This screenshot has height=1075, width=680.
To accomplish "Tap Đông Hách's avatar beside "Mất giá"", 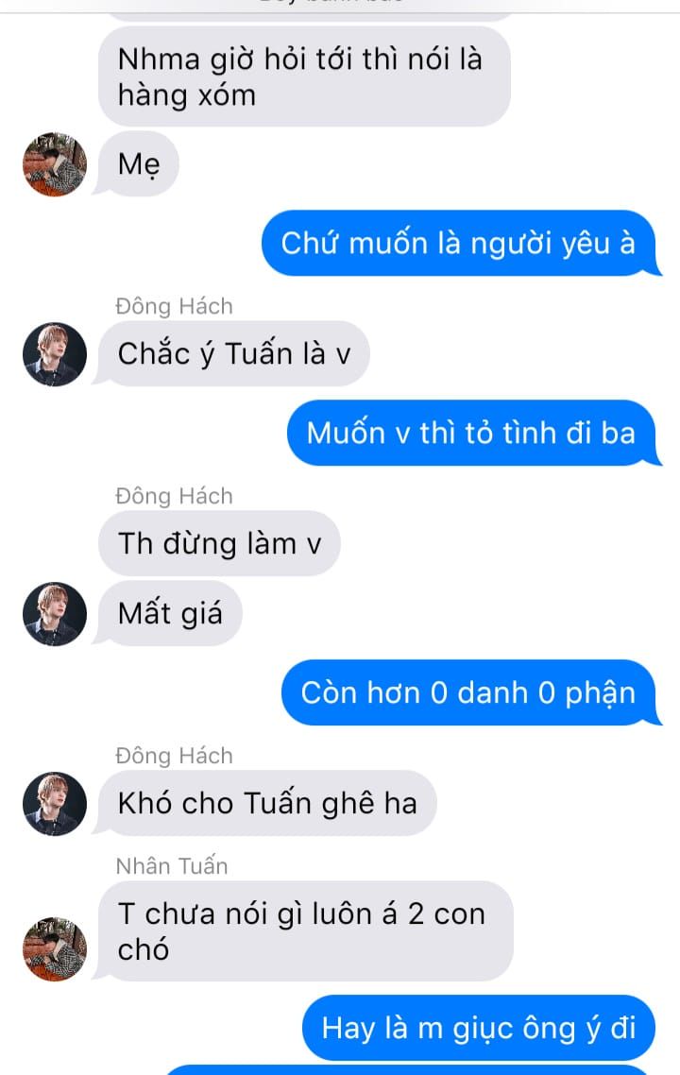I will click(55, 614).
